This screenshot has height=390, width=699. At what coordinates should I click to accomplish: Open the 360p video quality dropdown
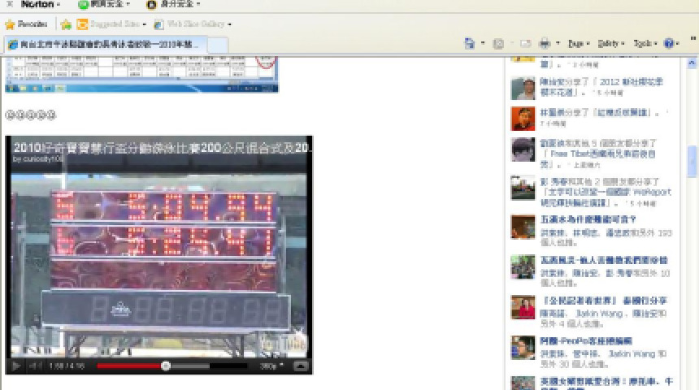coord(270,366)
